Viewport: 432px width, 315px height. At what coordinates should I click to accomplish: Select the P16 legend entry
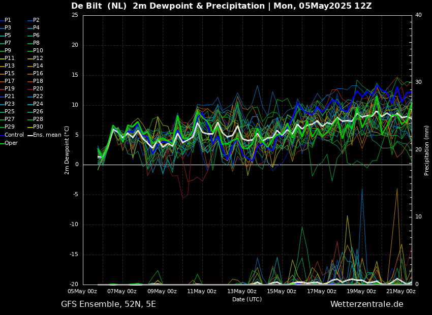38,74
